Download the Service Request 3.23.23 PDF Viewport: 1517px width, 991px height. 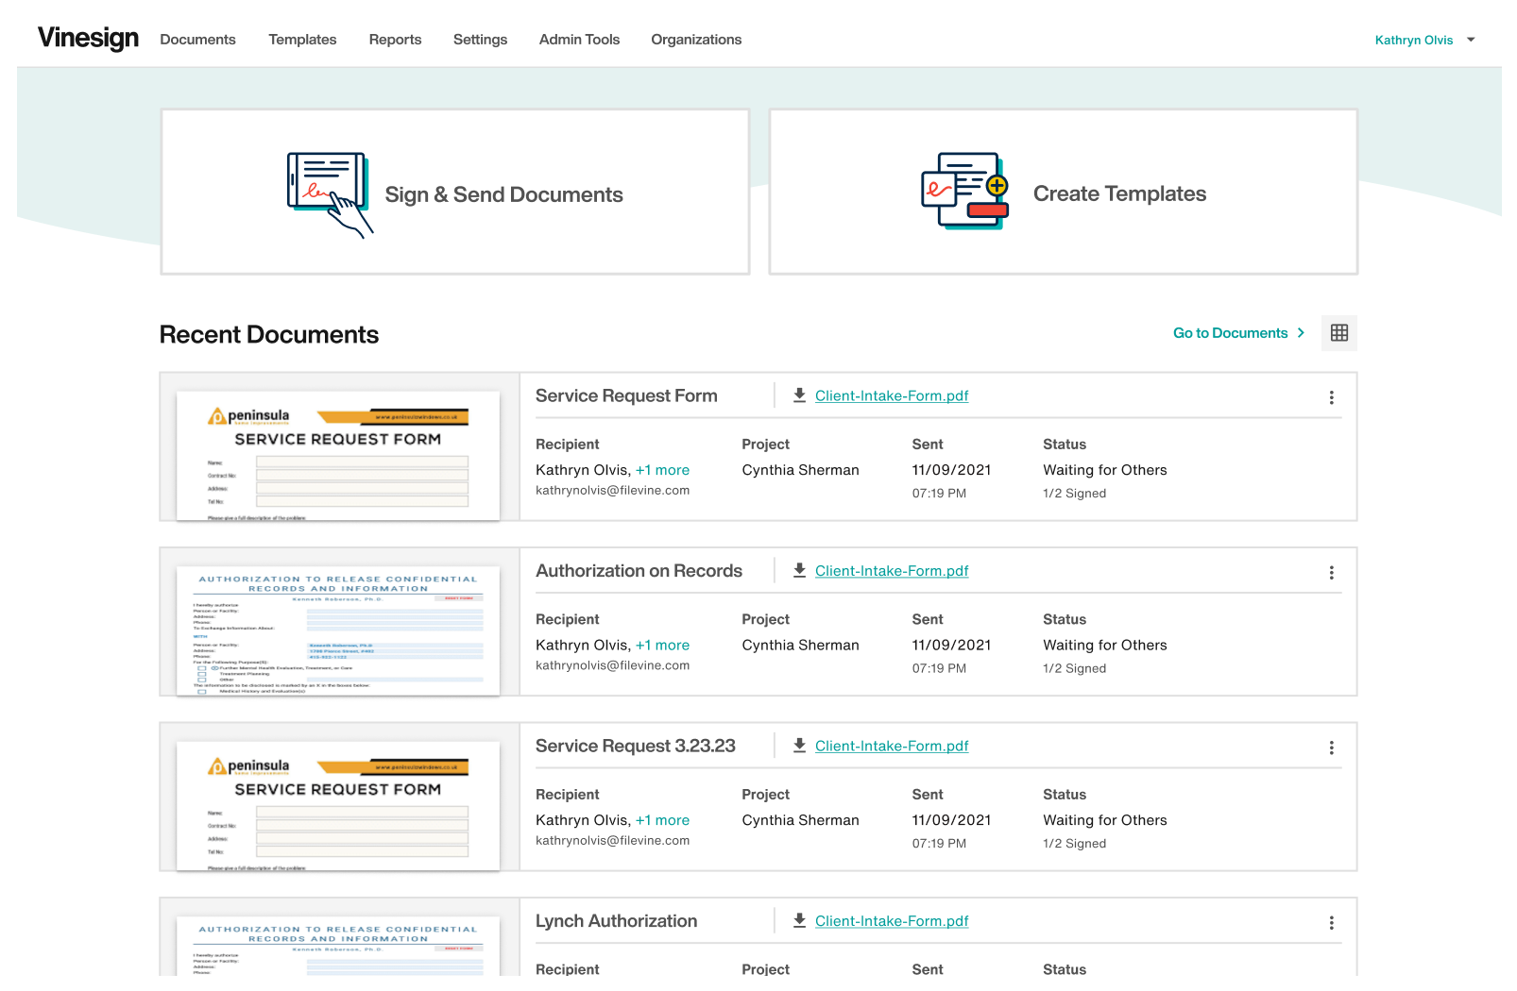(798, 746)
